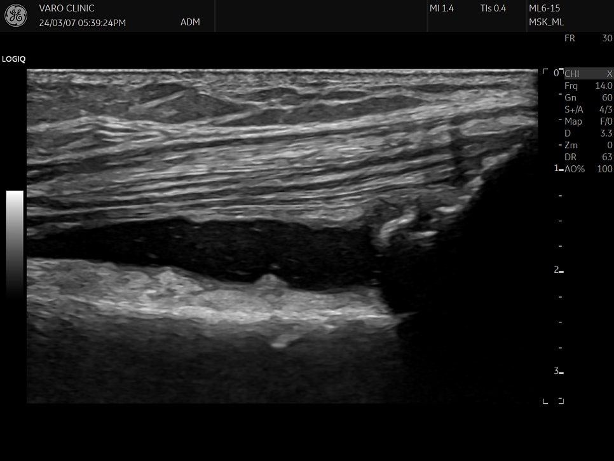Click the Zm 0 zoom parameter

pyautogui.click(x=588, y=146)
